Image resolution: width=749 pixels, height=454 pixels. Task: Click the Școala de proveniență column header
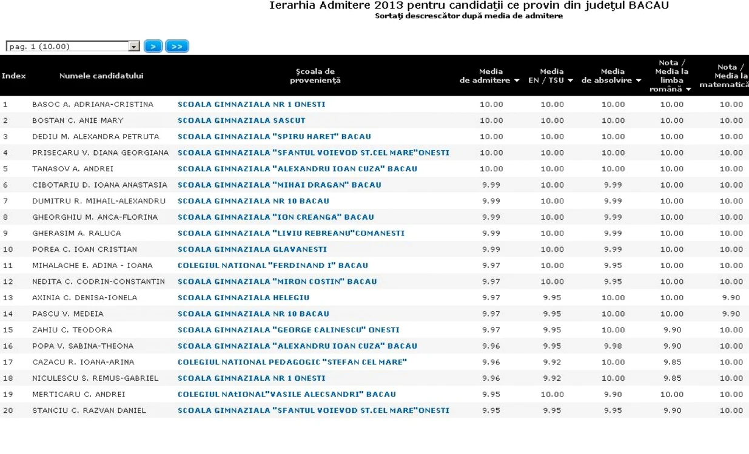click(315, 76)
